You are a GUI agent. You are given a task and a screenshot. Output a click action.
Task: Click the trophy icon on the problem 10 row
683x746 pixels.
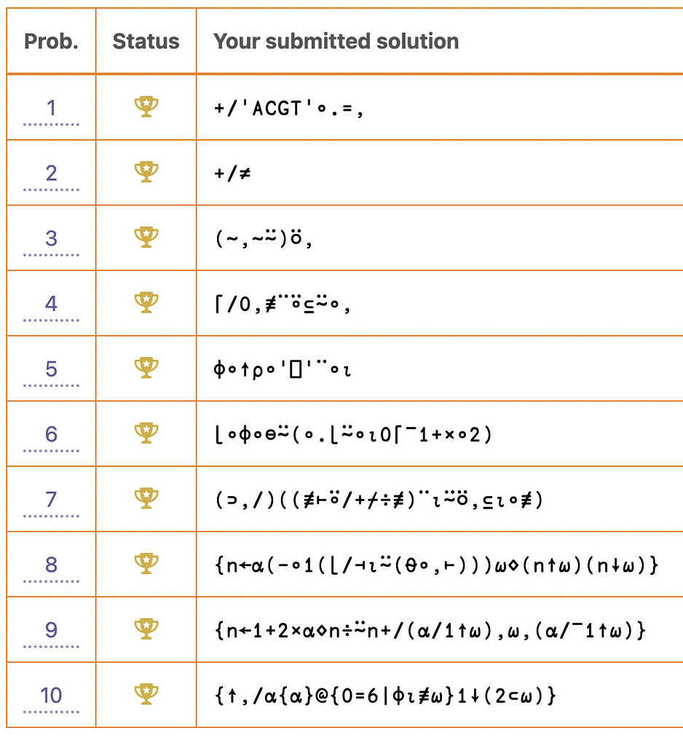point(145,695)
